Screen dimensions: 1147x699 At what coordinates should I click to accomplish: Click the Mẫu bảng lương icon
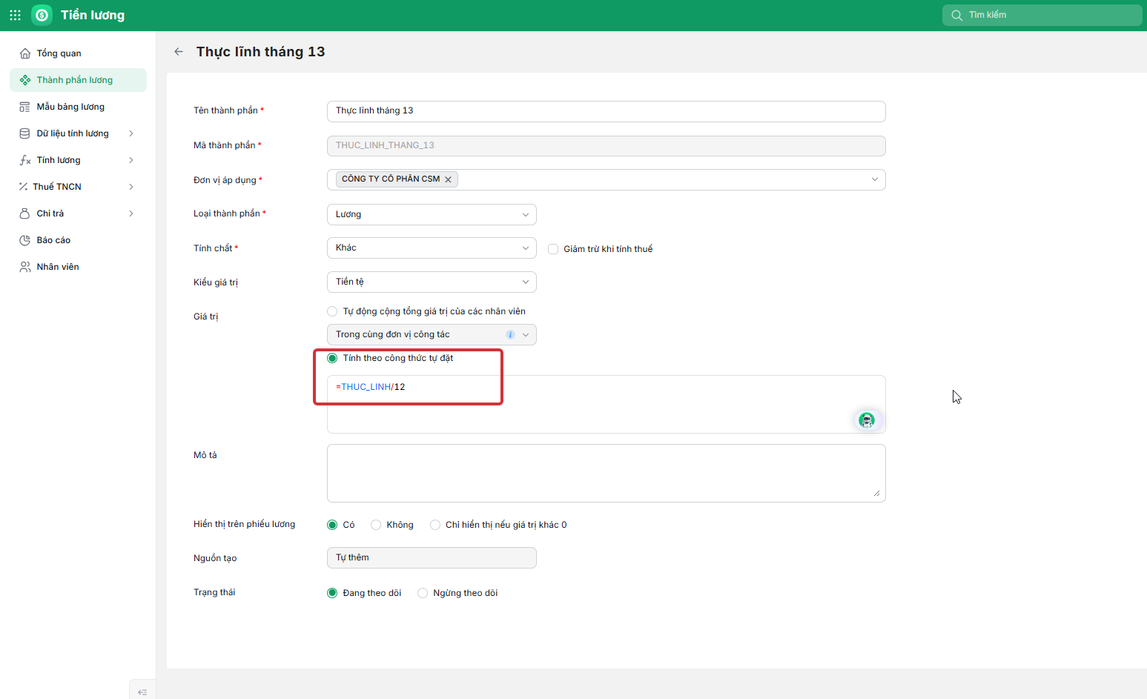click(25, 107)
